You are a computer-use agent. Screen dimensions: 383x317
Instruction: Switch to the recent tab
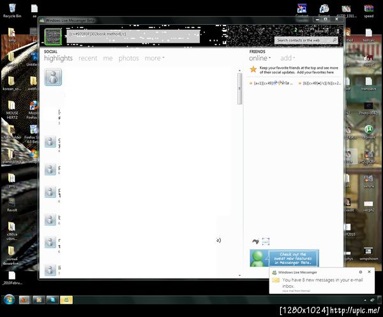(x=87, y=58)
